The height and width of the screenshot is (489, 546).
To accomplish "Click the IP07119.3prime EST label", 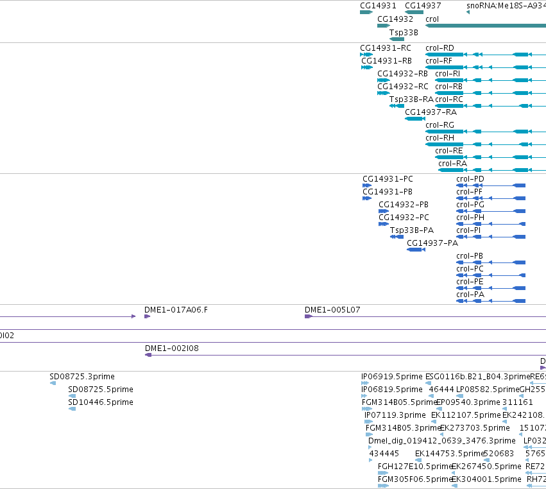I will click(x=395, y=415).
